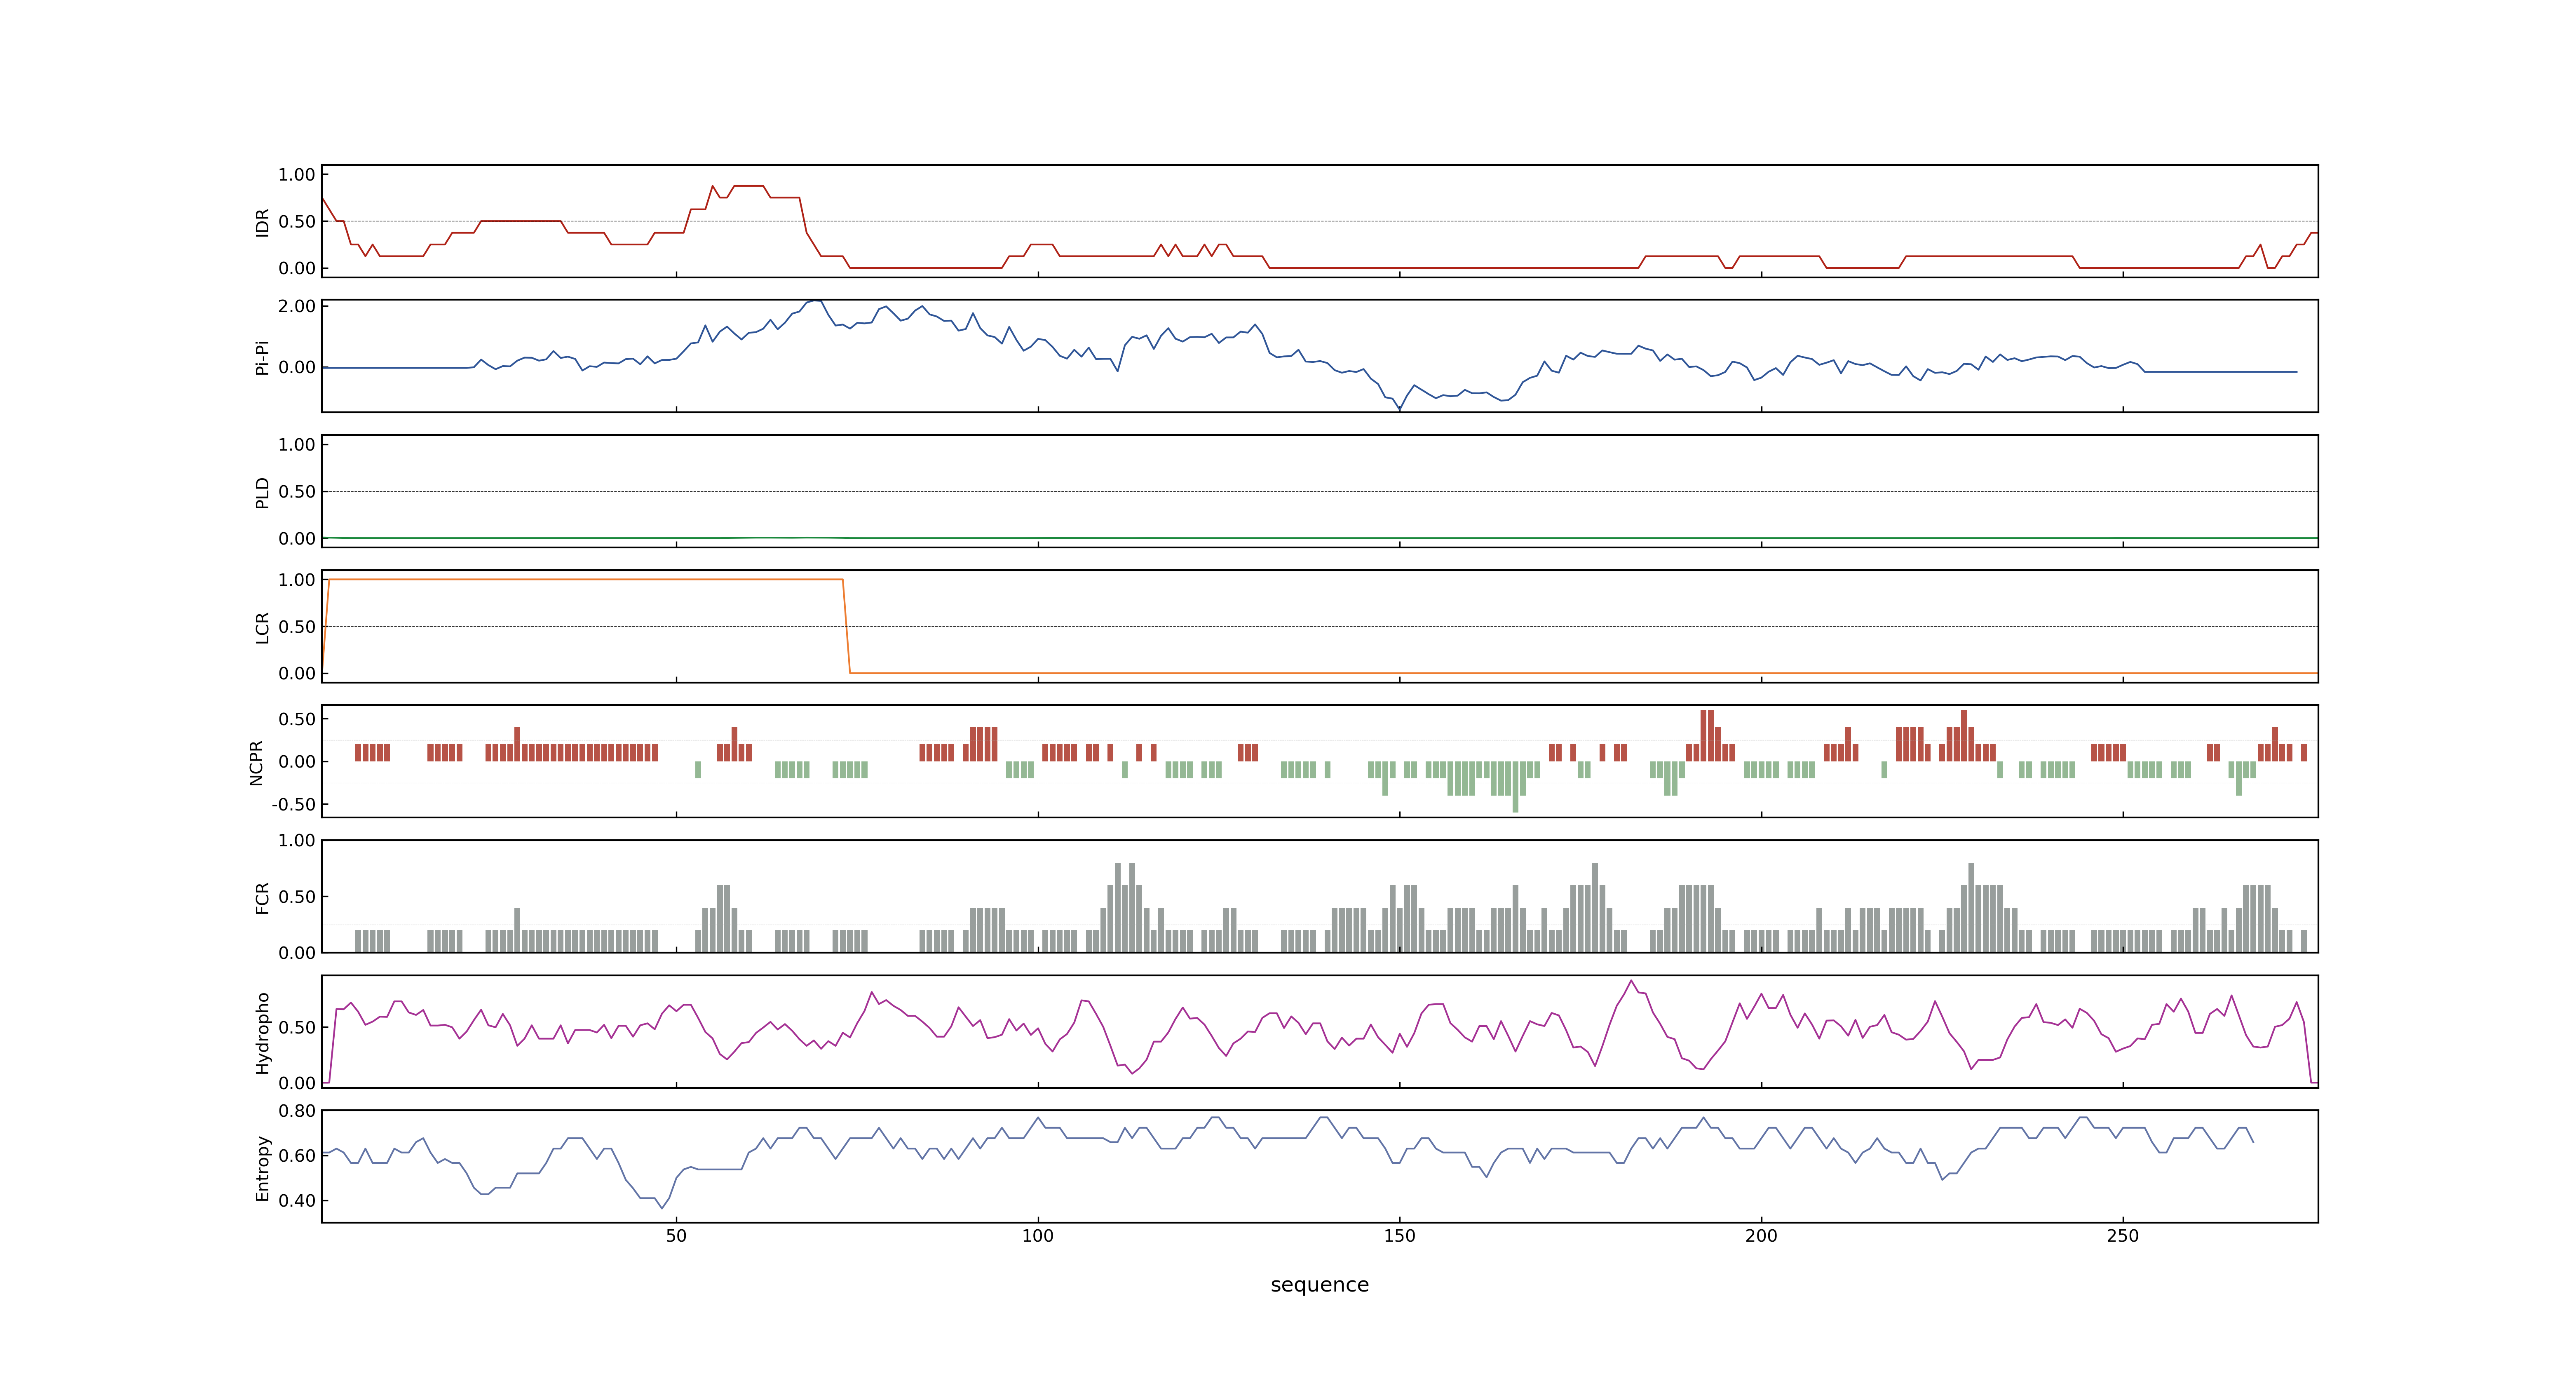Click the 0.50 tick on NCPR axis
This screenshot has width=2576, height=1374.
coord(297,719)
